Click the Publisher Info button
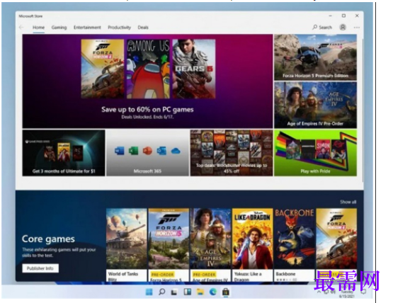Viewport: 393px width, 303px height. pos(40,268)
